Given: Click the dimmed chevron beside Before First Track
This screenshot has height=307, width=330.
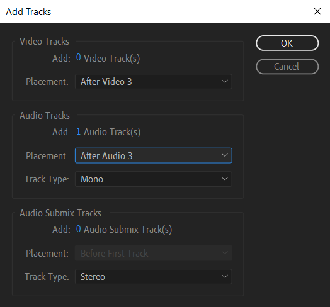Looking at the screenshot, I should pyautogui.click(x=225, y=253).
